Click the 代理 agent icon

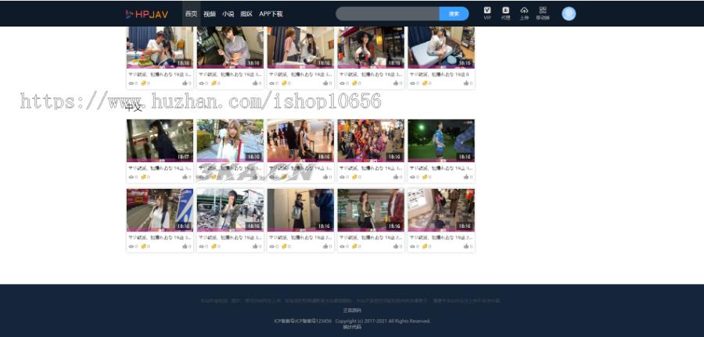click(505, 13)
